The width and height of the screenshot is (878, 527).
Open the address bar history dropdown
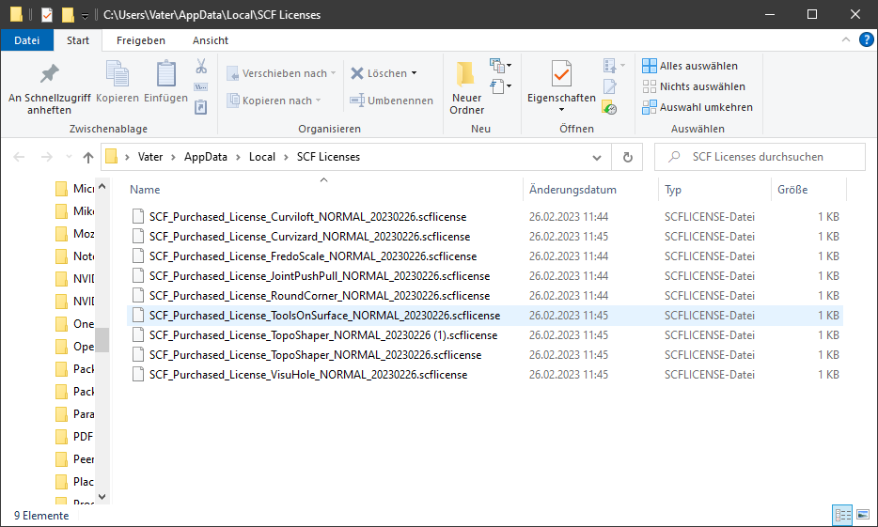point(597,157)
